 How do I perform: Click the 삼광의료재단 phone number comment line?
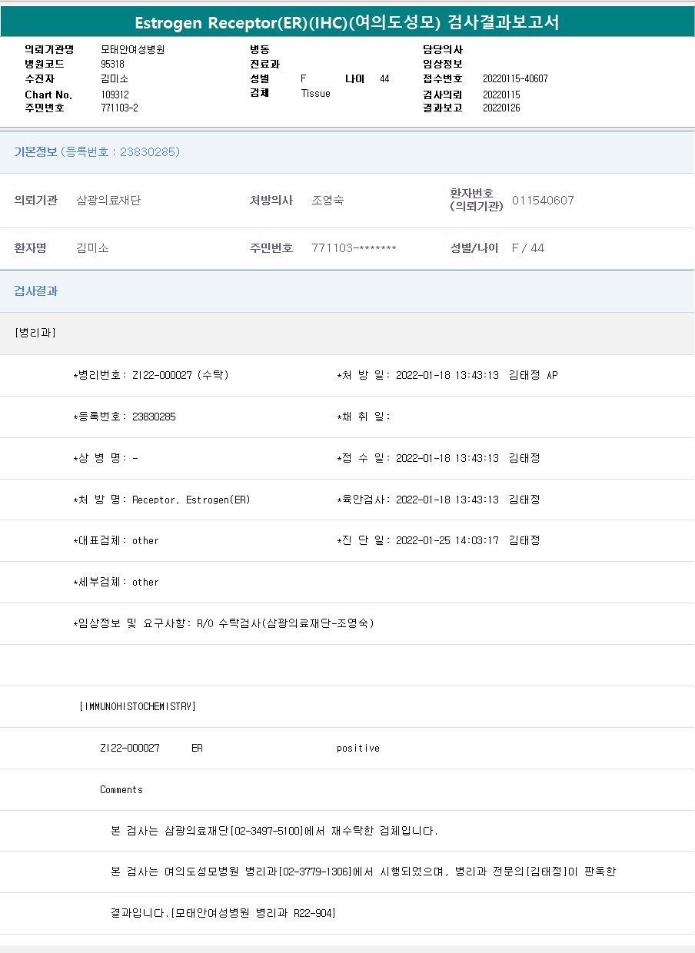point(274,831)
